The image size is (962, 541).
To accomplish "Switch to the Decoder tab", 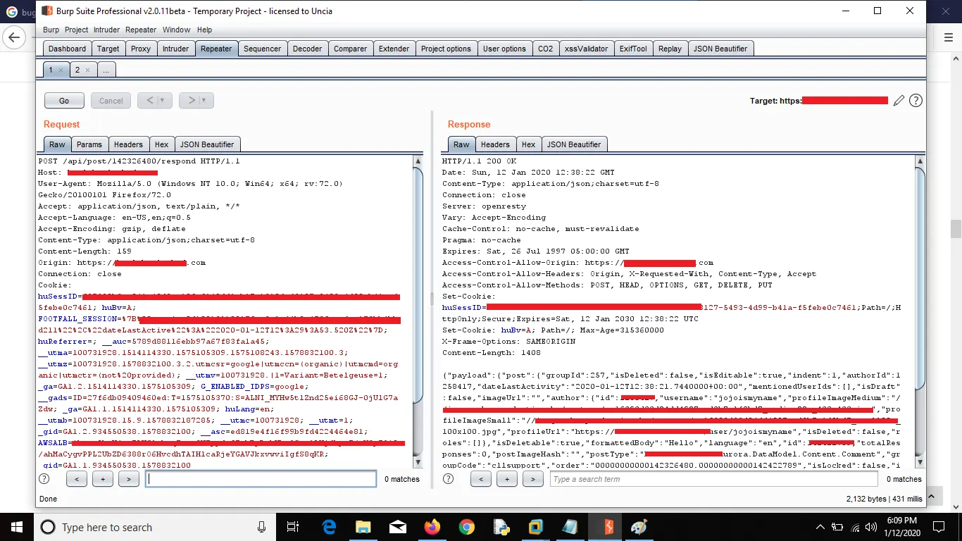I will pos(307,49).
